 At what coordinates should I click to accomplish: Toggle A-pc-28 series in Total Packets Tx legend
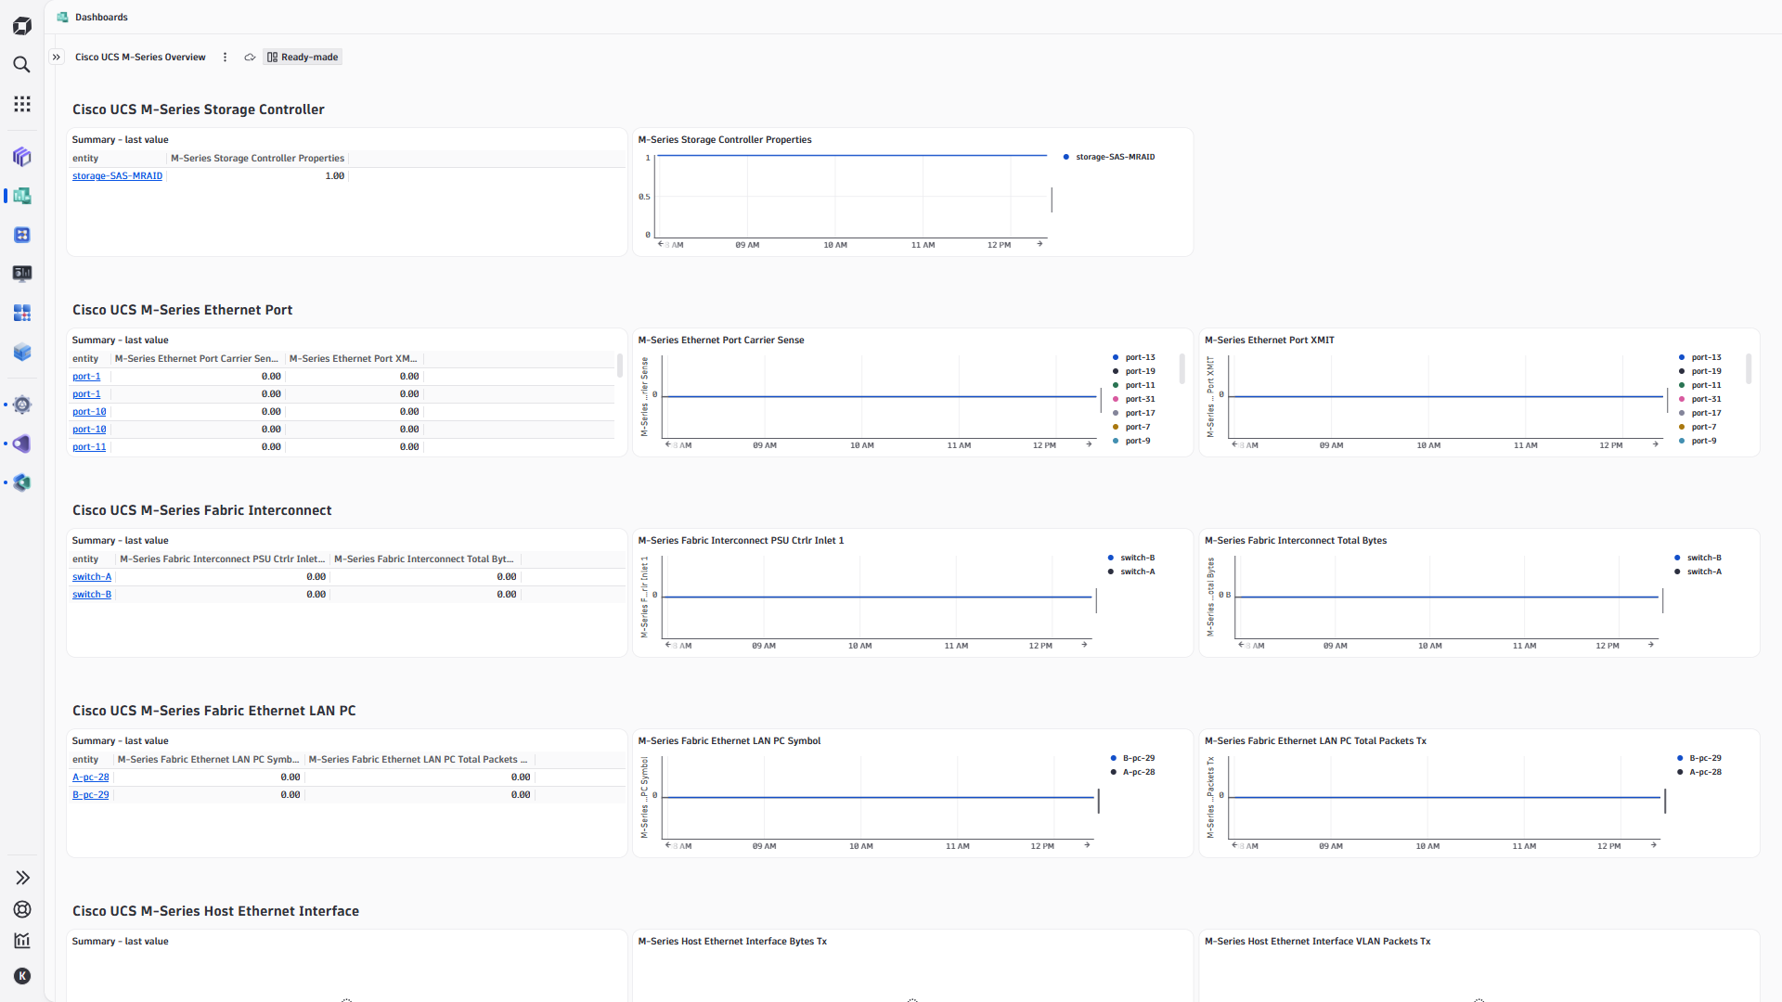click(x=1699, y=772)
